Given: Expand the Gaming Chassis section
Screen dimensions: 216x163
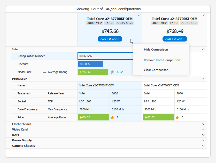Looking at the screenshot, I should pyautogui.click(x=203, y=146).
